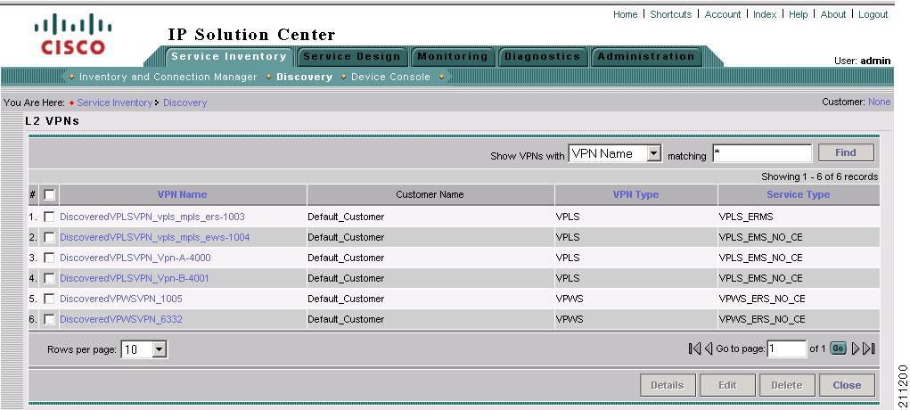Viewport: 910px width, 410px height.
Task: Click the Customer Name column header
Action: click(430, 194)
